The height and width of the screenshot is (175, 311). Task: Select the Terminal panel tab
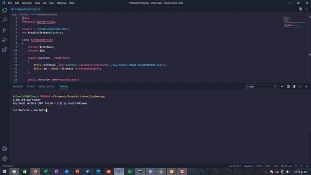tap(64, 87)
